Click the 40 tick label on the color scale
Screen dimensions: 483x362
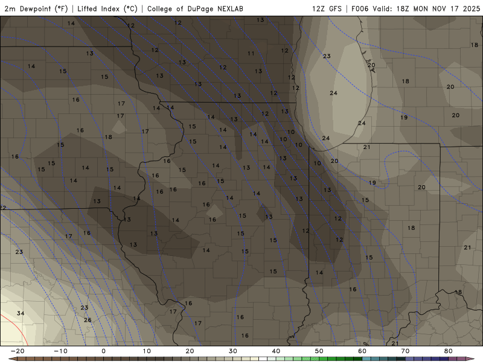(x=276, y=351)
